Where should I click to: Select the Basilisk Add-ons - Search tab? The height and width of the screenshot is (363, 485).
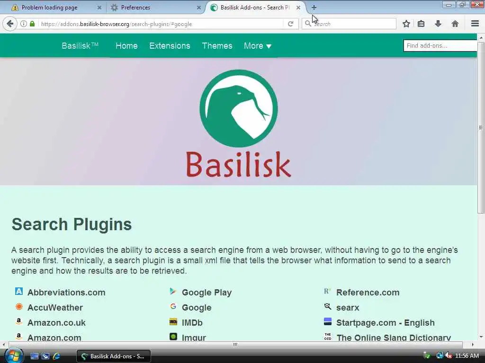[x=254, y=8]
